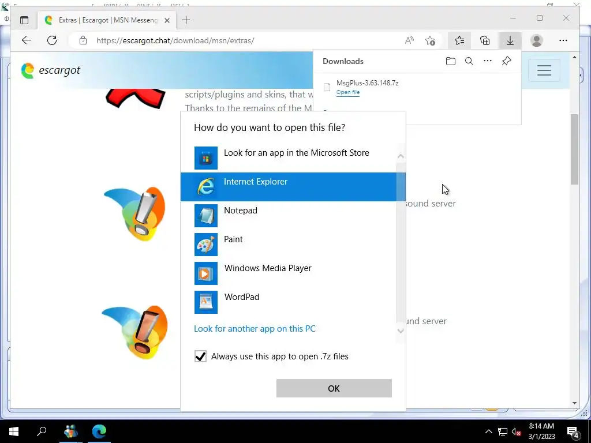Toggle the Downloads toolbar button
The image size is (591, 443).
[510, 40]
